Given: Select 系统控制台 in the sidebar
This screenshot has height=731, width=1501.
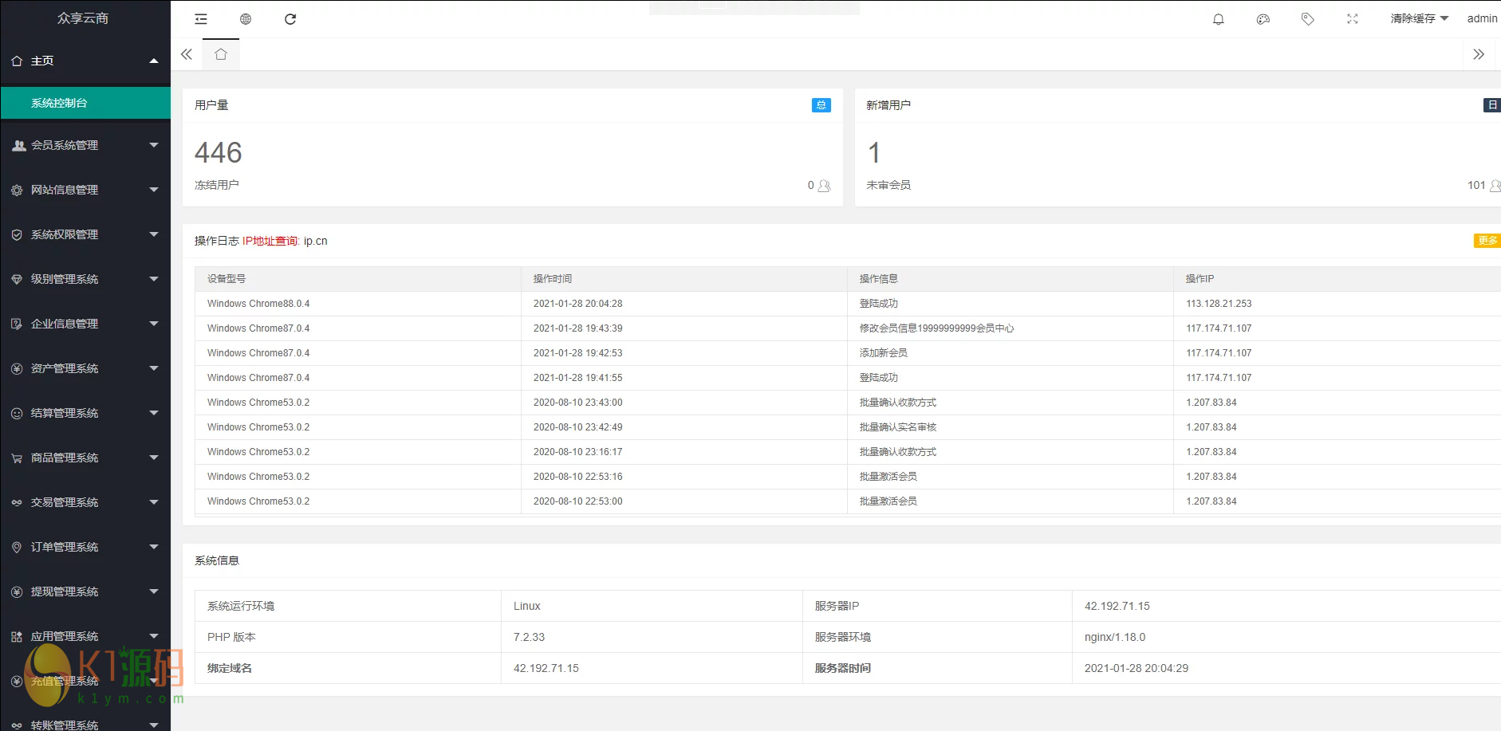Looking at the screenshot, I should [85, 103].
